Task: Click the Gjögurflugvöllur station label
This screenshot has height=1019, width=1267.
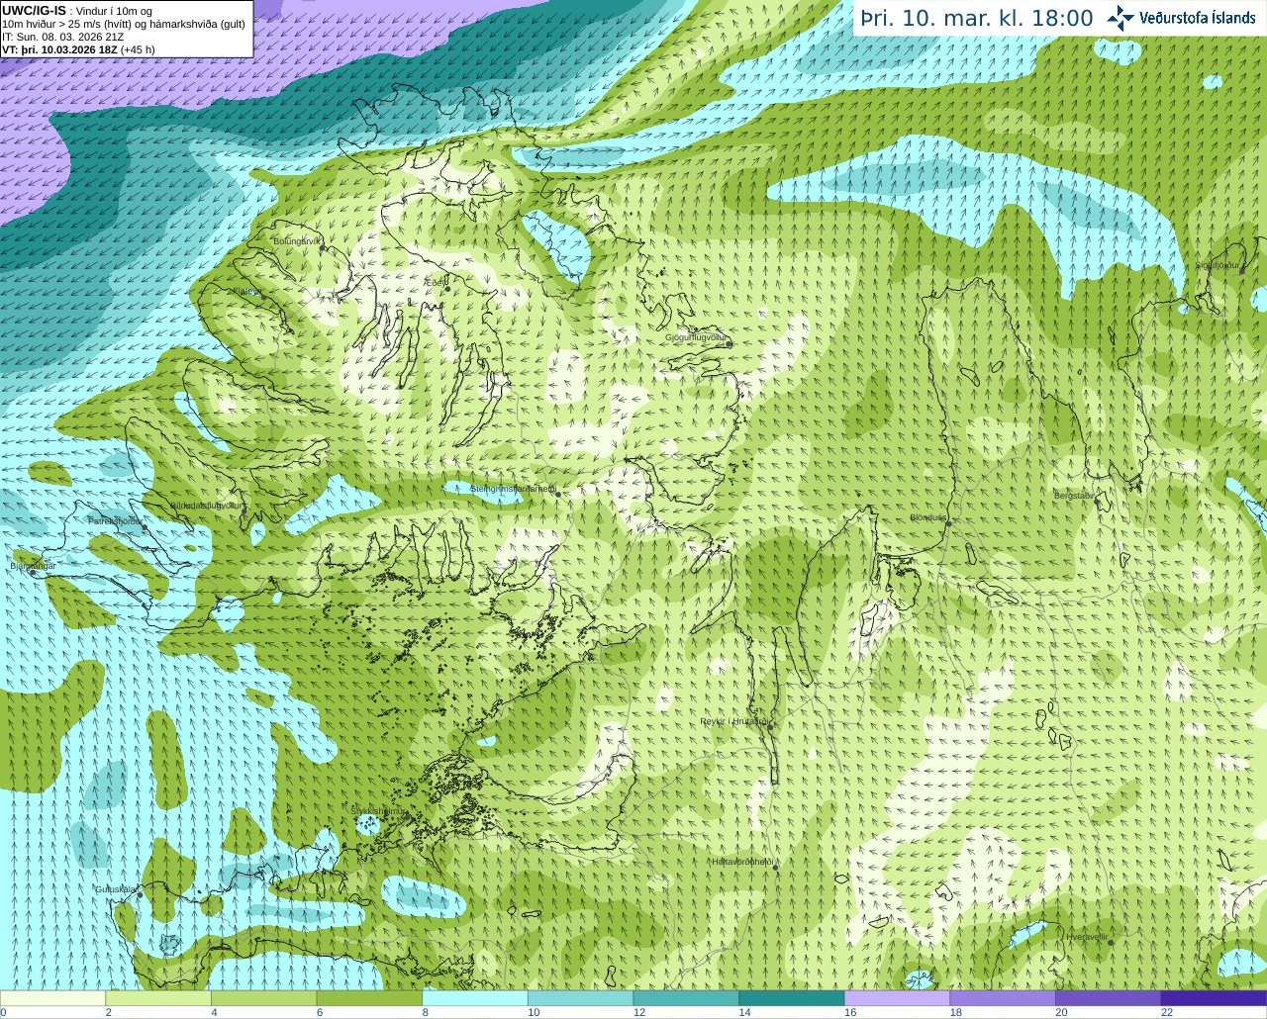Action: point(697,337)
